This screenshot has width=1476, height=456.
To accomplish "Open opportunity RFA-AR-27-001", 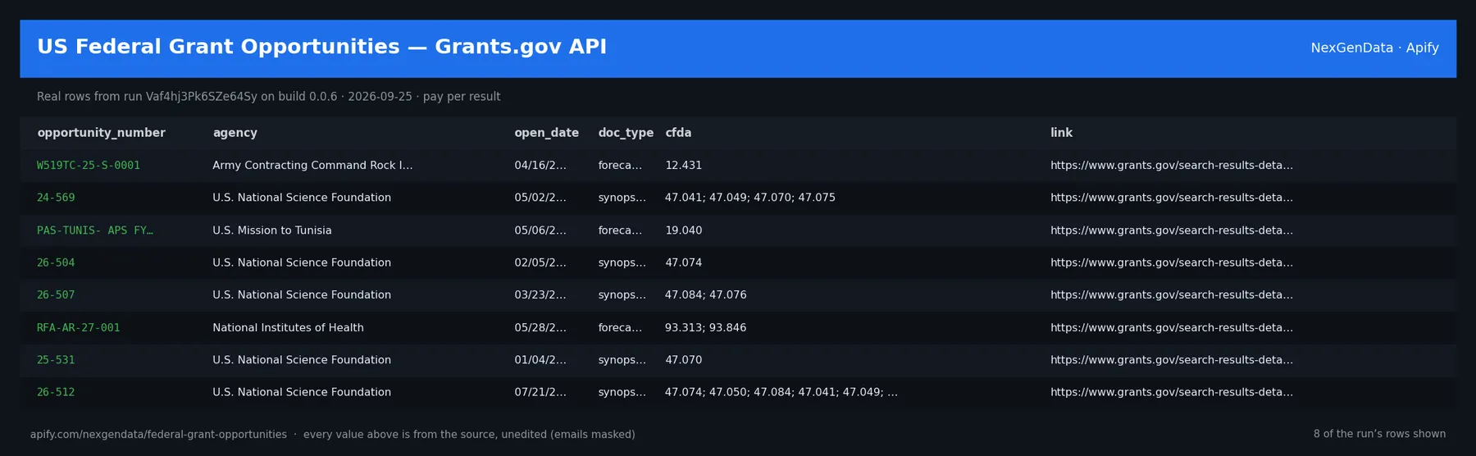I will tap(79, 328).
